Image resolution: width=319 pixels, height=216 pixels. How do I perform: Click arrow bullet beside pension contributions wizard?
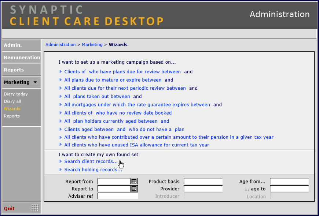[x=60, y=137]
